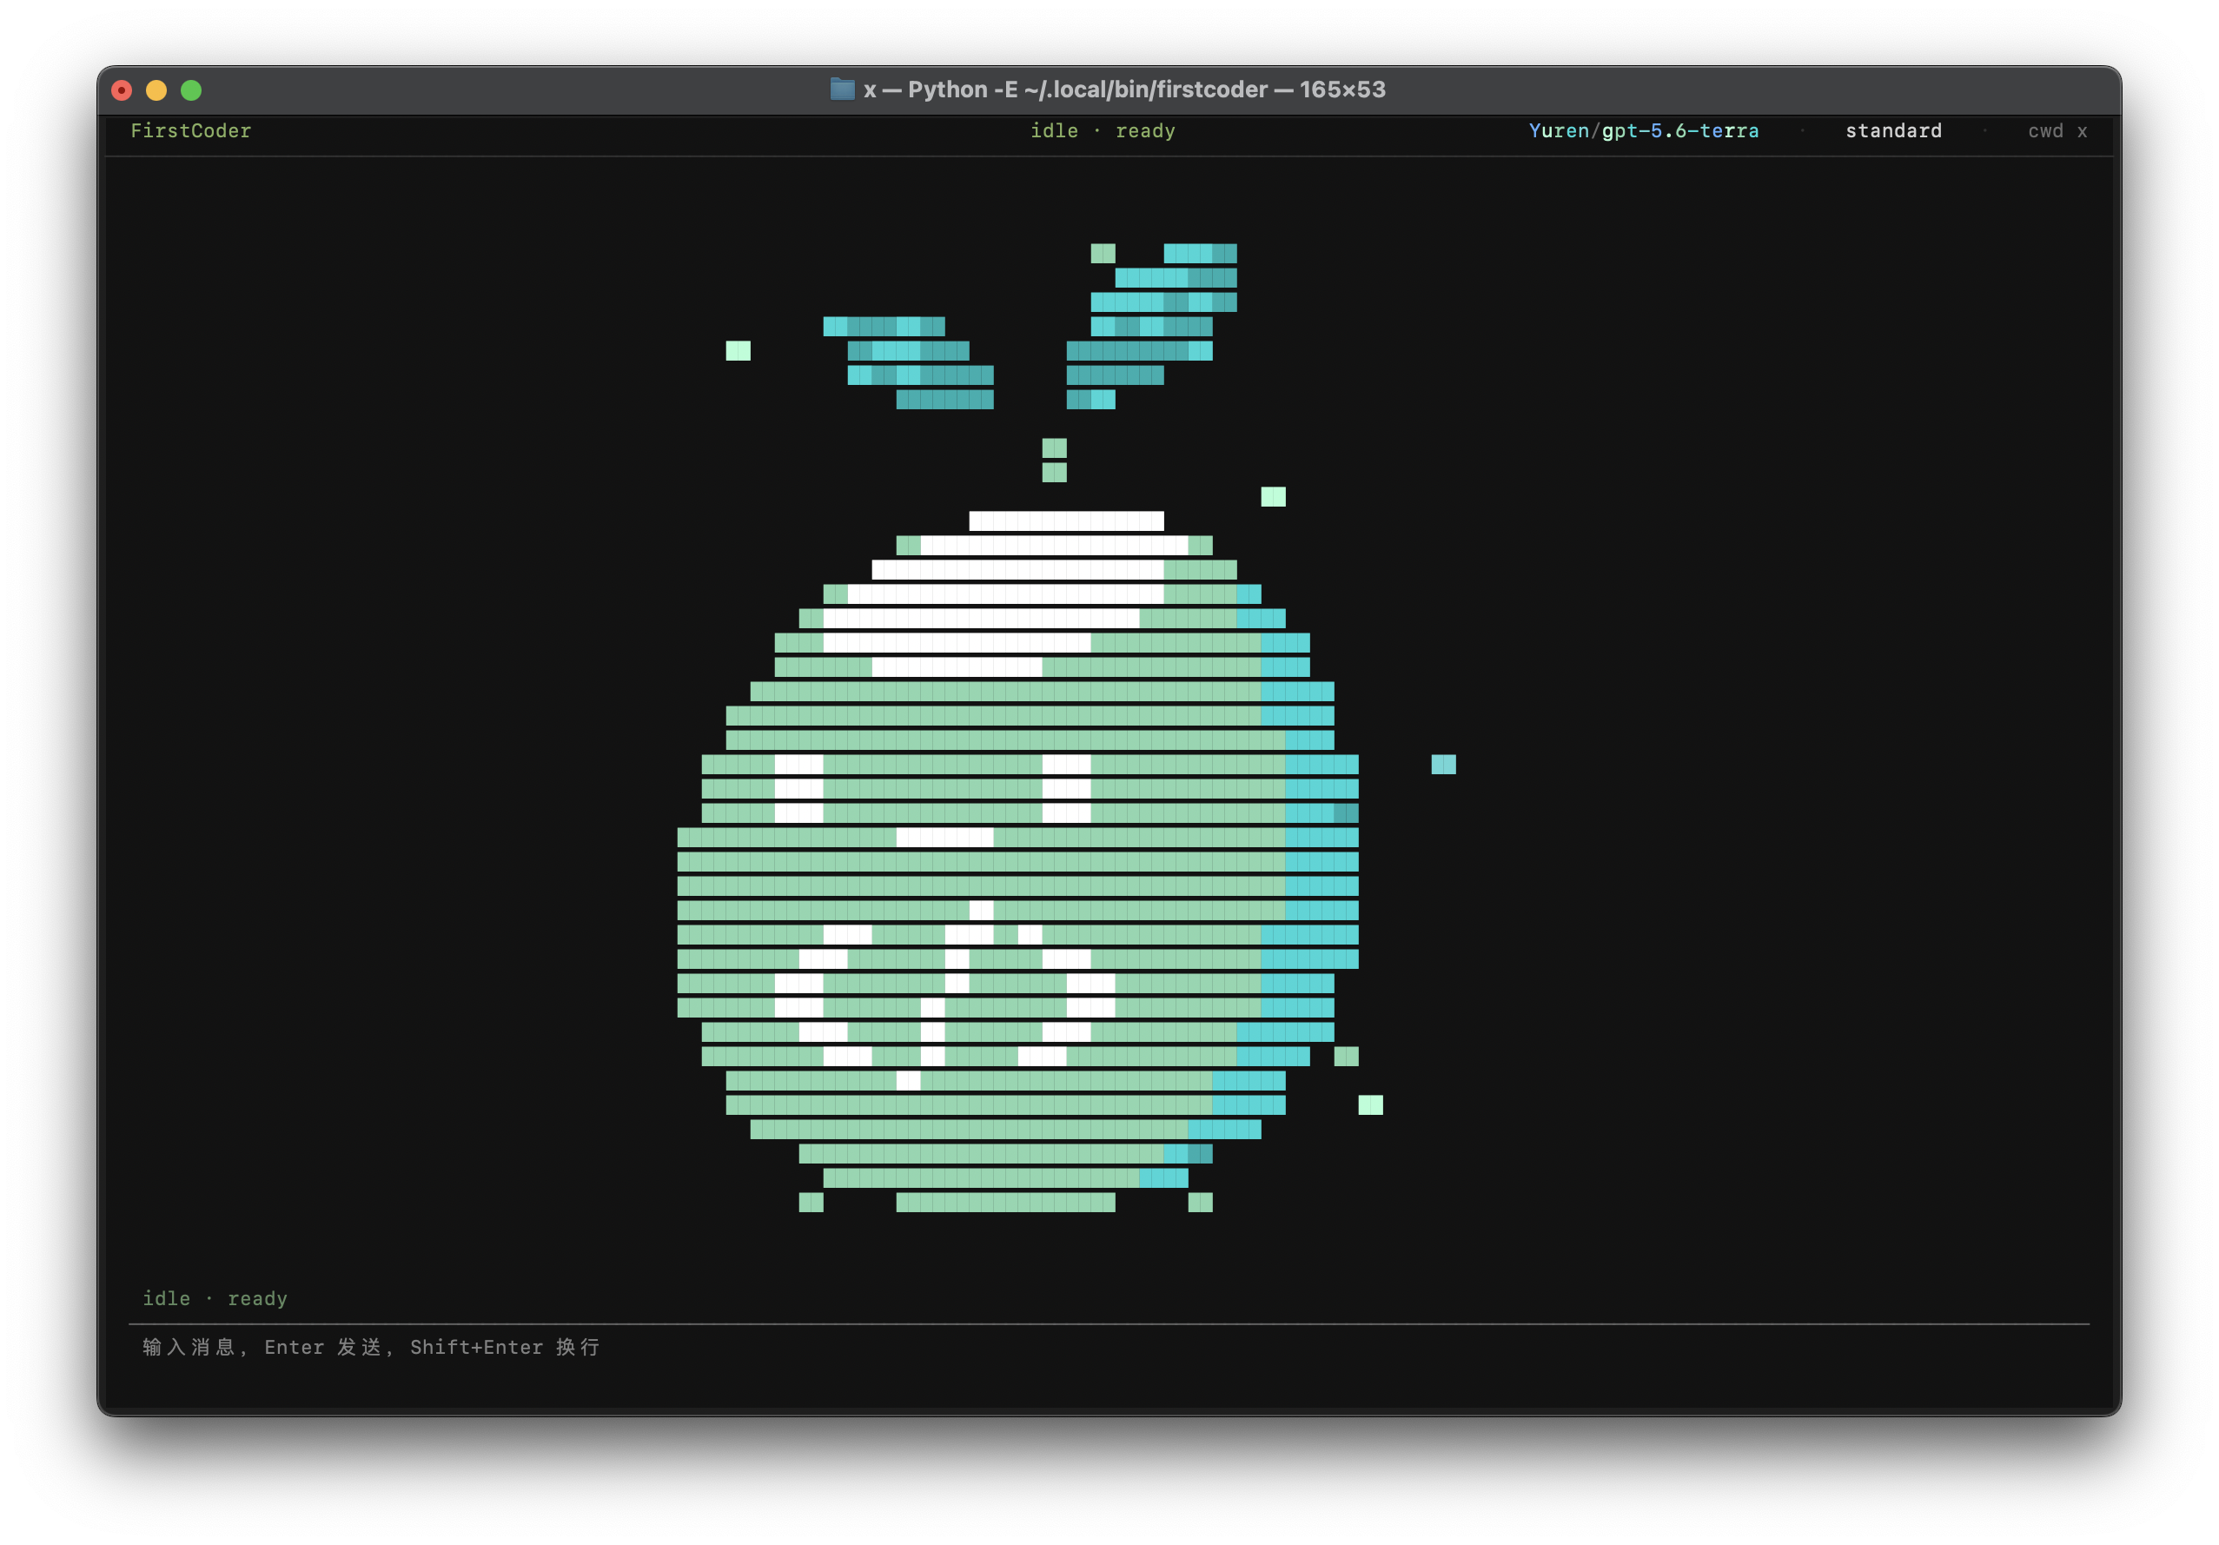Click the 'idle · ready' status above the input

[x=215, y=1298]
